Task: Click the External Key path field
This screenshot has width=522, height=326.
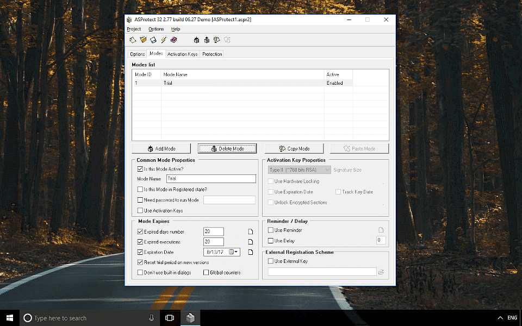Action: [x=322, y=272]
